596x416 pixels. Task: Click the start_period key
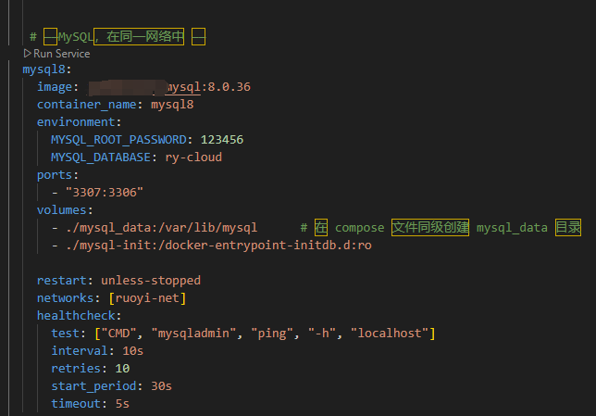click(93, 386)
